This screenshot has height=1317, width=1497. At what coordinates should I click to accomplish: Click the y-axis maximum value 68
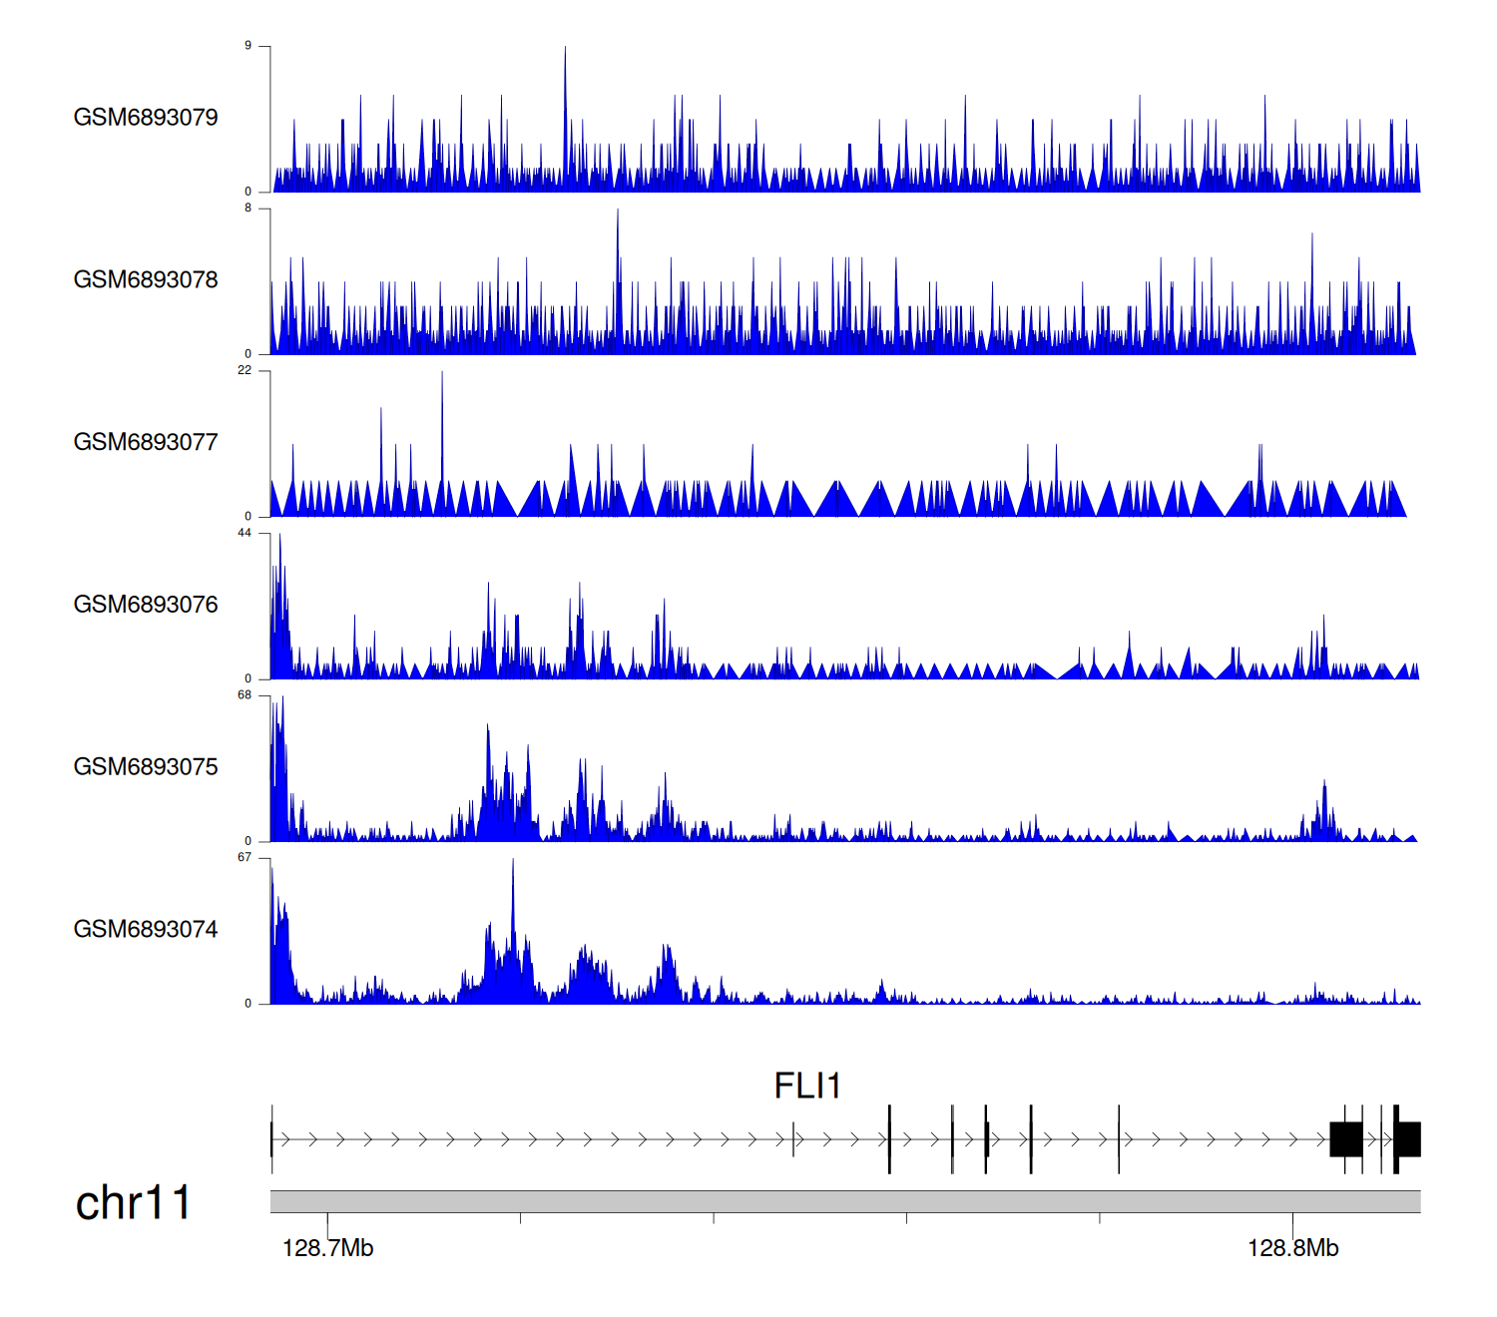point(245,695)
